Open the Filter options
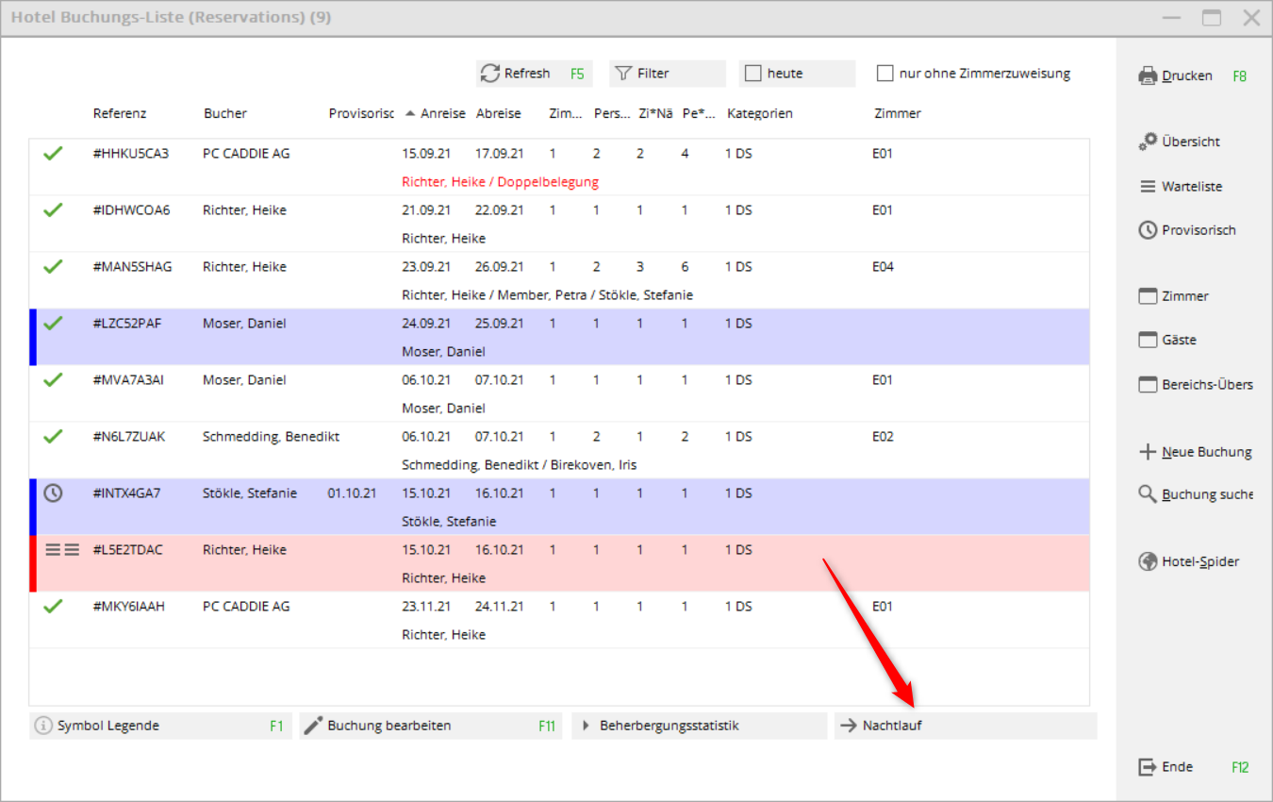This screenshot has height=802, width=1273. coord(667,74)
